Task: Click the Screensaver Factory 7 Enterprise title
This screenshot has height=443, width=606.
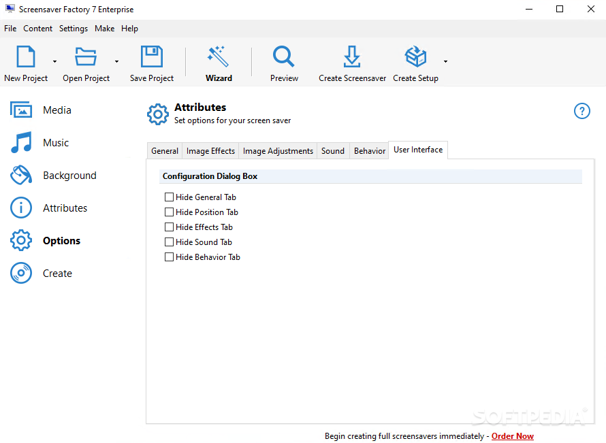Action: [76, 10]
